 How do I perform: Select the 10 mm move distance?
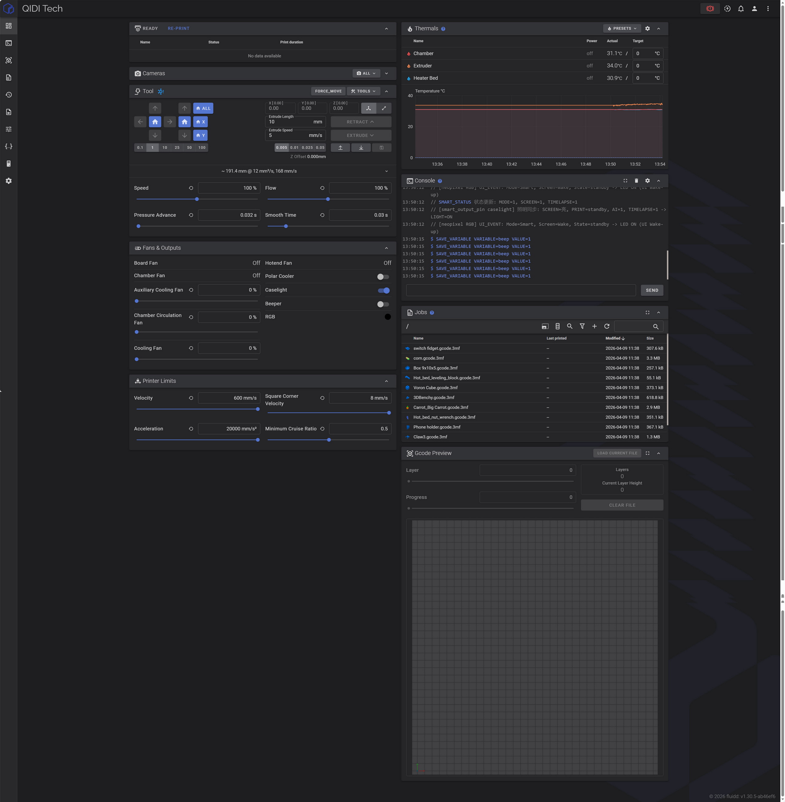165,147
